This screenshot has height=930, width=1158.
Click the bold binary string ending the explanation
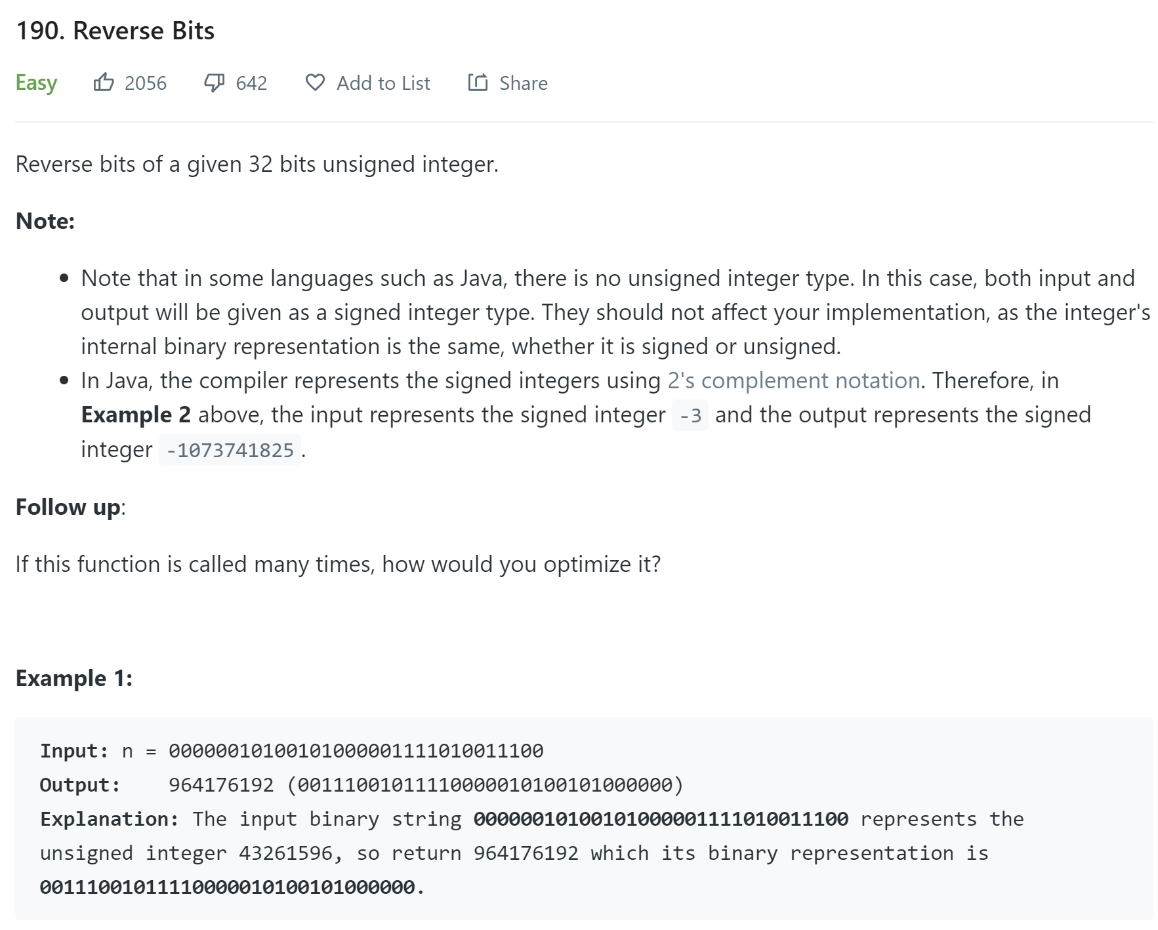pos(227,887)
